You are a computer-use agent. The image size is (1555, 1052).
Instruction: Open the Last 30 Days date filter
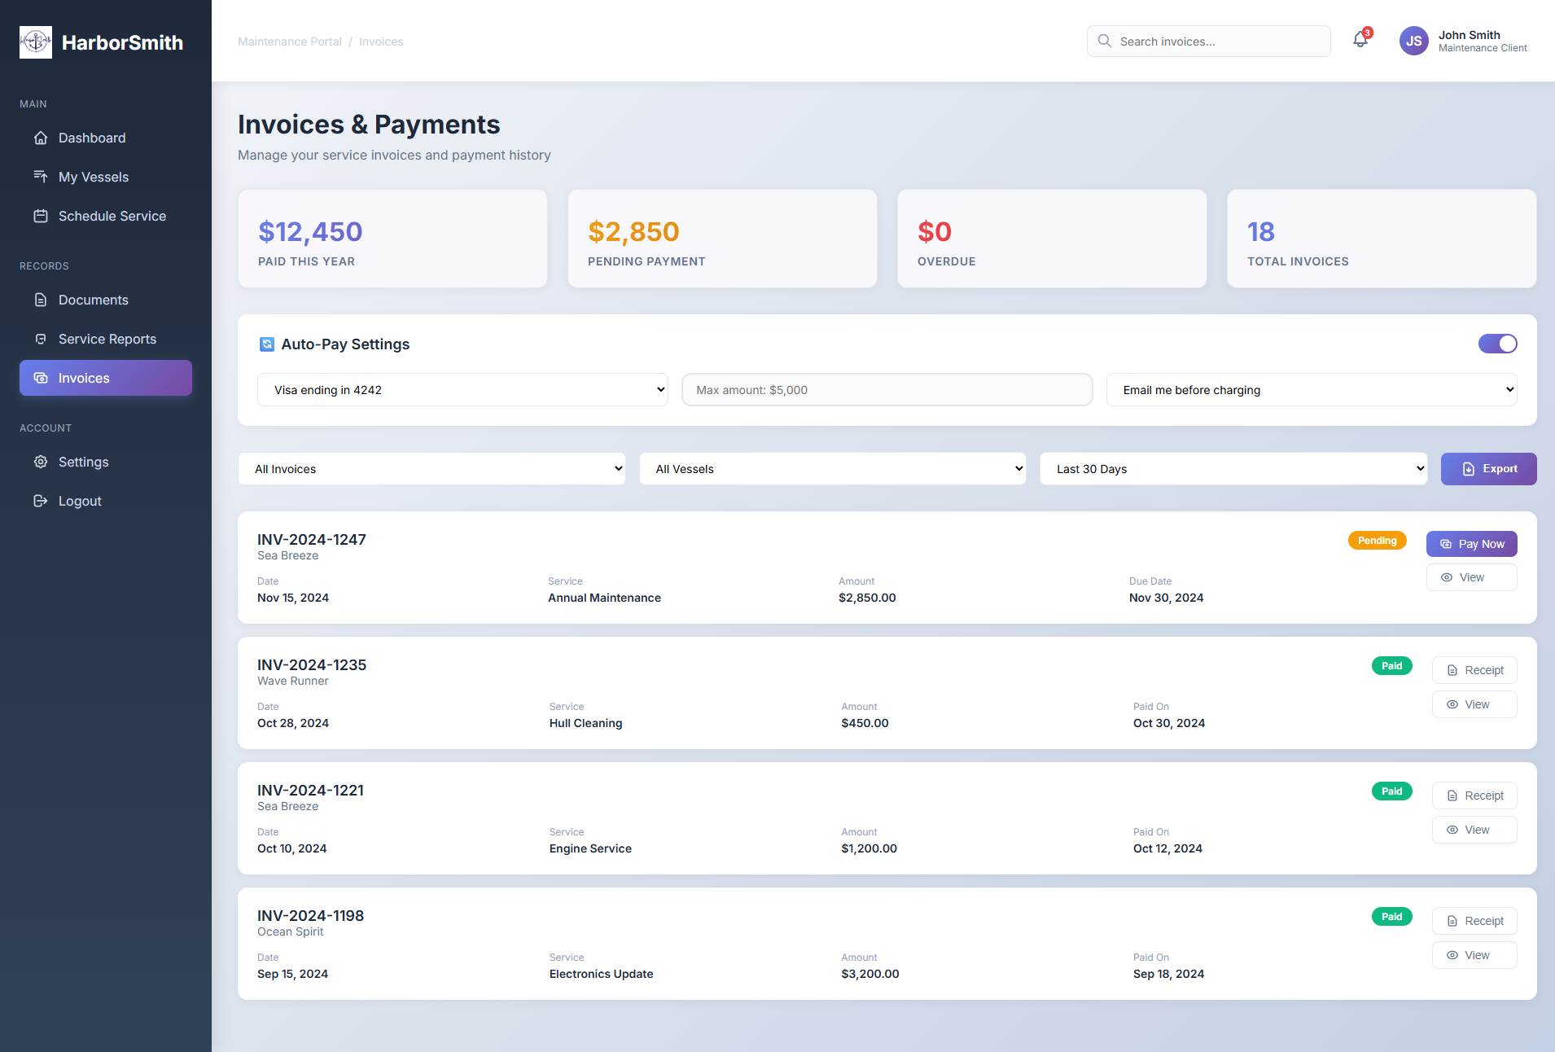pos(1233,469)
